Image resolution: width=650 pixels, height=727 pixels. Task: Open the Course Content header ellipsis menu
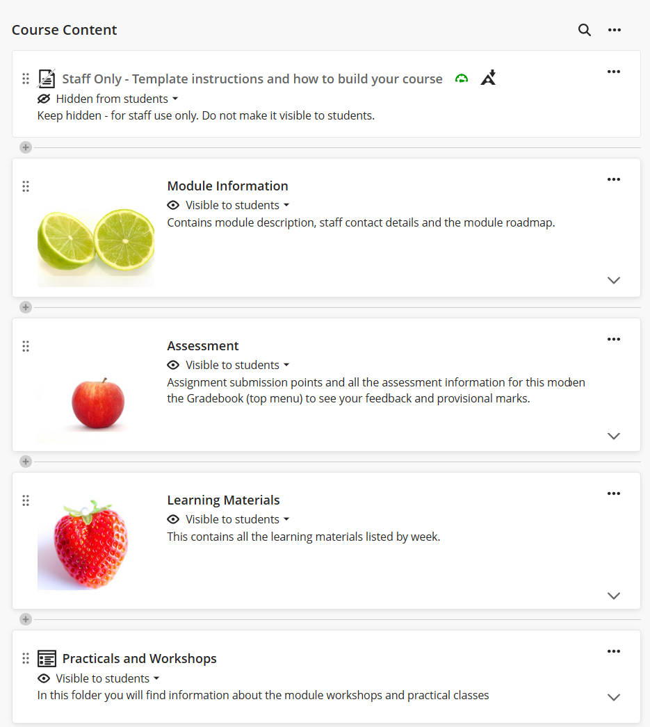point(615,30)
